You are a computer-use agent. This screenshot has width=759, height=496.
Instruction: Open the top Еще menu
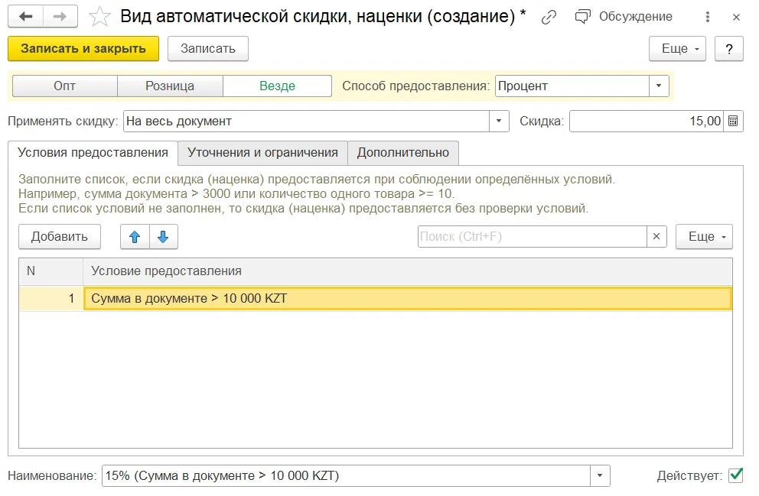coord(678,49)
